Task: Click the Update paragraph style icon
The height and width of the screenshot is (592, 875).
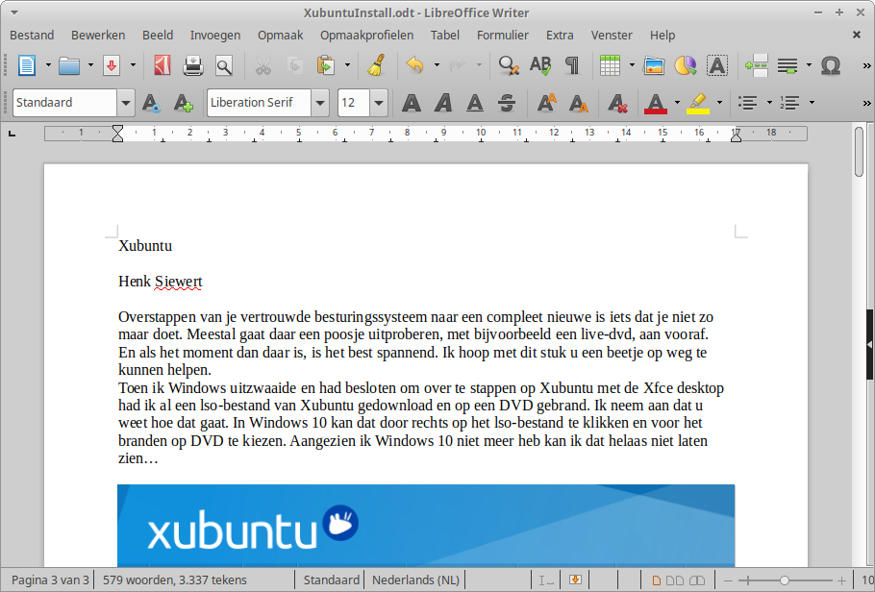Action: [x=151, y=103]
